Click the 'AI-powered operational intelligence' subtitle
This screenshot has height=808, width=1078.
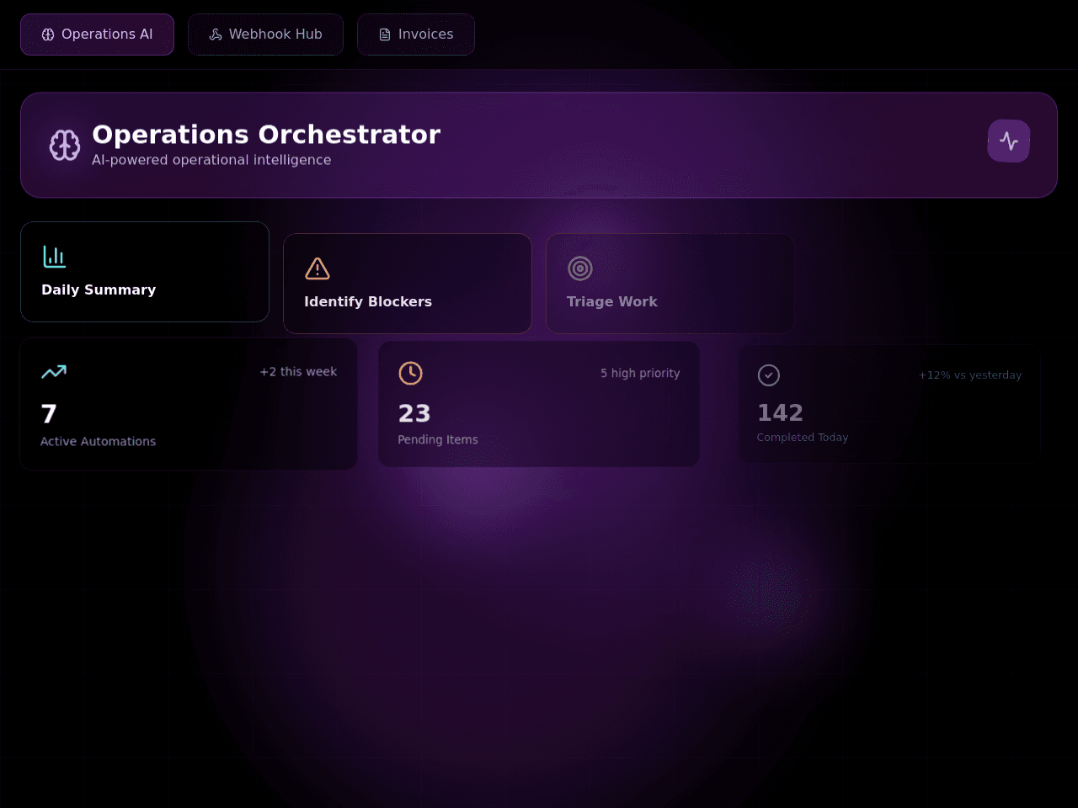(x=211, y=160)
